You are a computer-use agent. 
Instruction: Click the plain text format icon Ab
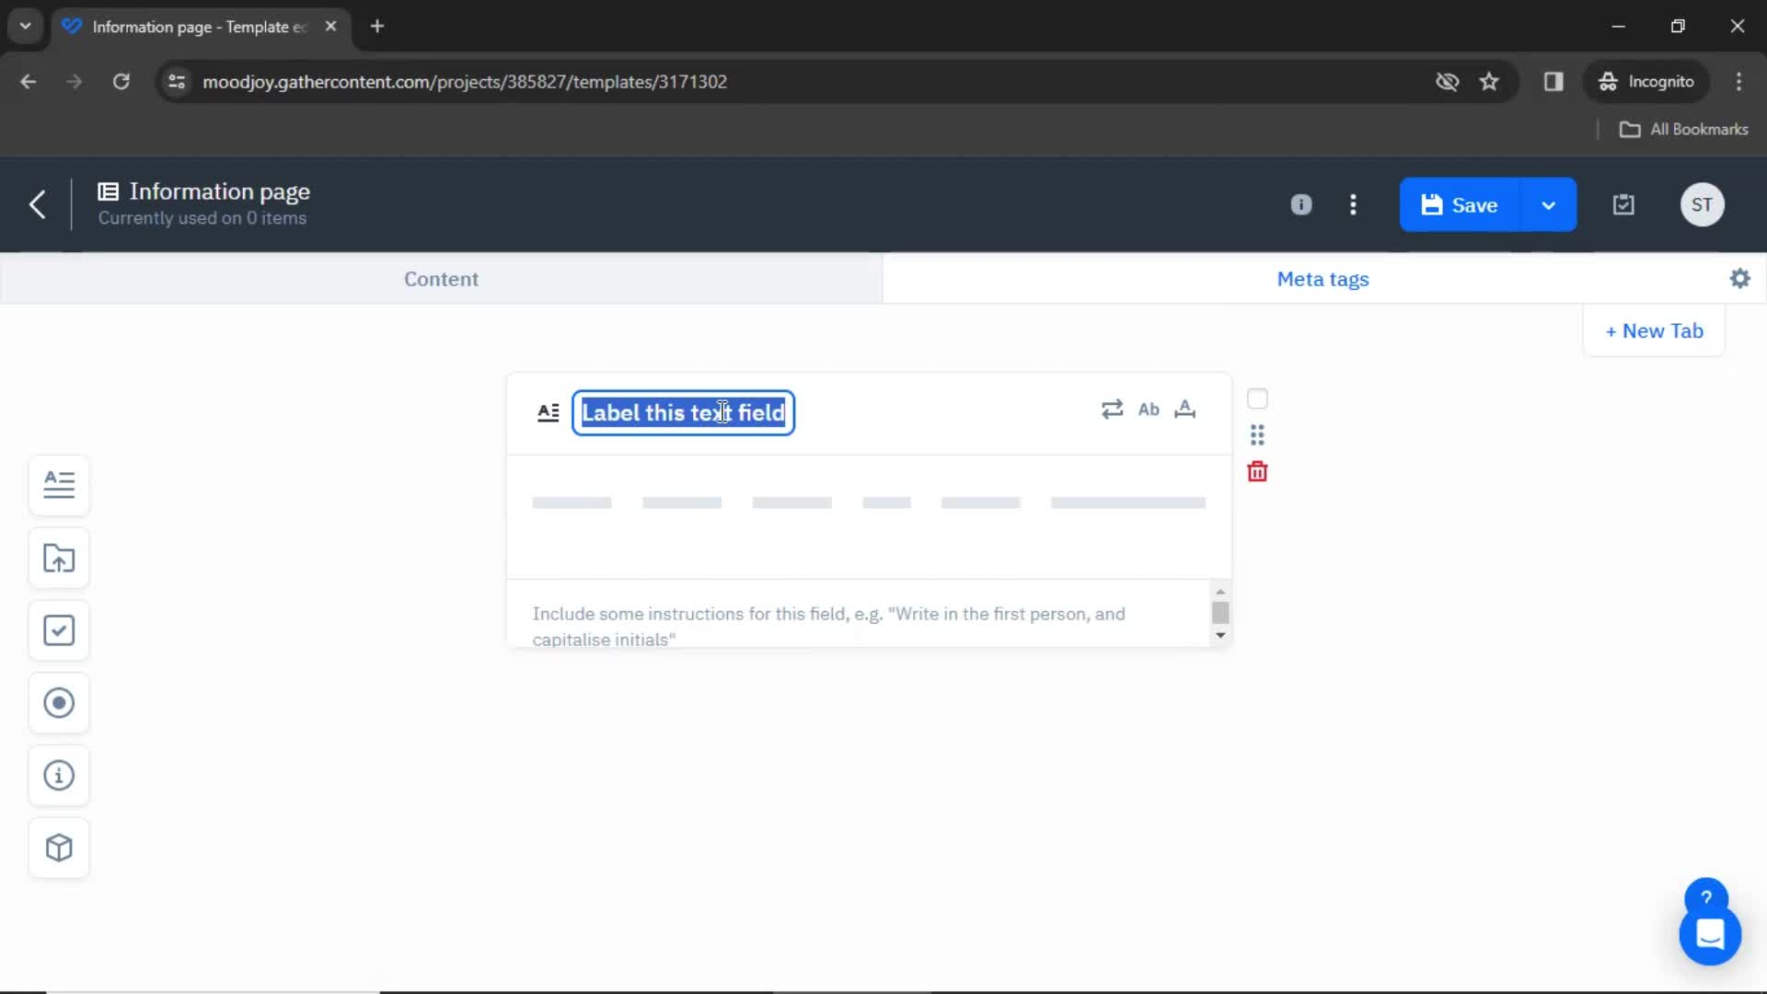click(x=1148, y=409)
